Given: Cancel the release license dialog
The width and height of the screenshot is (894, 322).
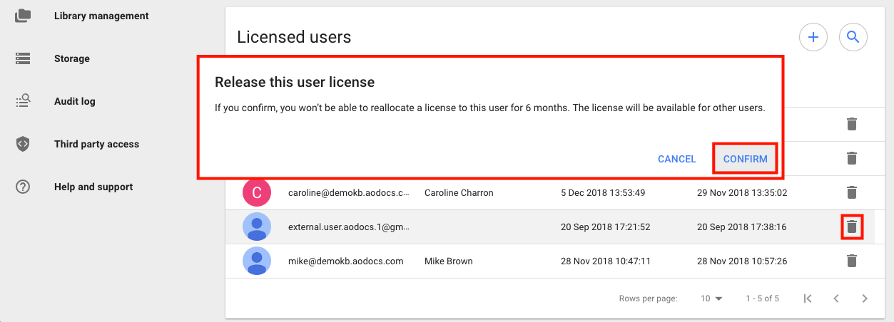Looking at the screenshot, I should click(677, 159).
